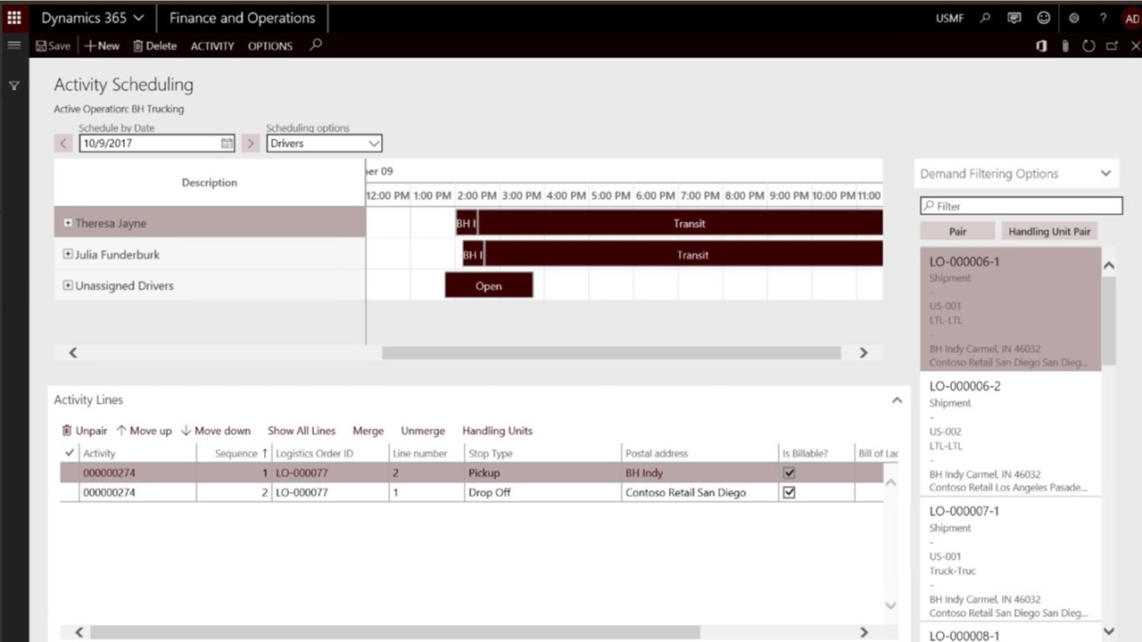Click the Pair button
The width and height of the screenshot is (1142, 642).
957,231
